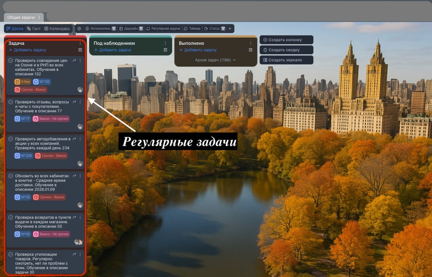This screenshot has width=432, height=277.
Task: Click the filter icon next to Дедлайн
Action: [141, 28]
